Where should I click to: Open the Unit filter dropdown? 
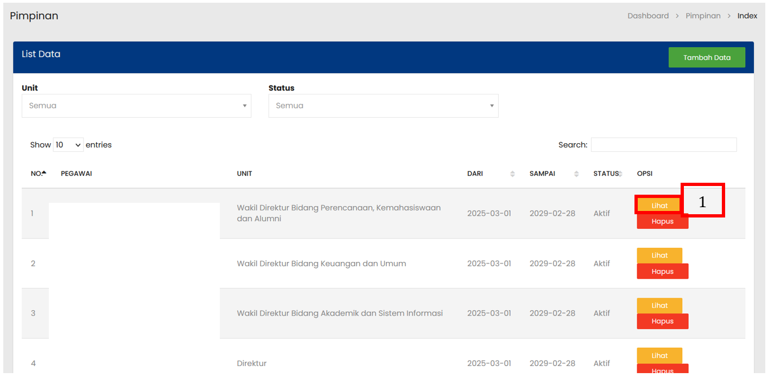136,106
